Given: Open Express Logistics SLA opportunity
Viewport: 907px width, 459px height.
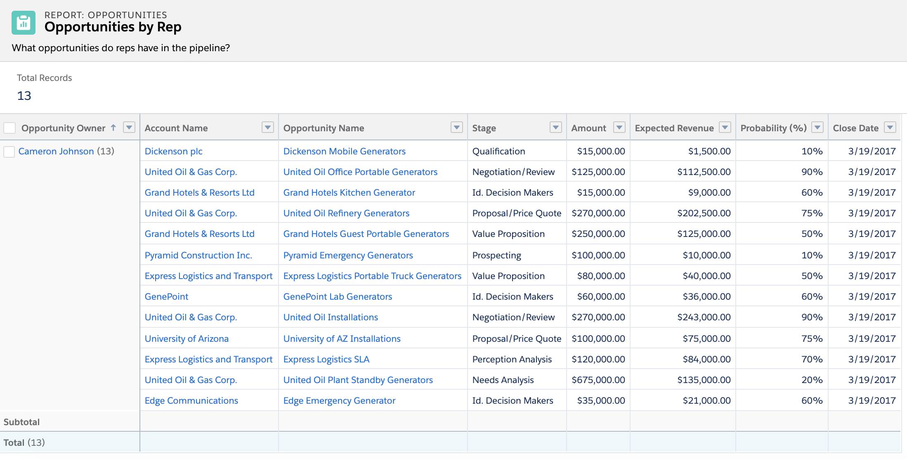Looking at the screenshot, I should (x=326, y=359).
